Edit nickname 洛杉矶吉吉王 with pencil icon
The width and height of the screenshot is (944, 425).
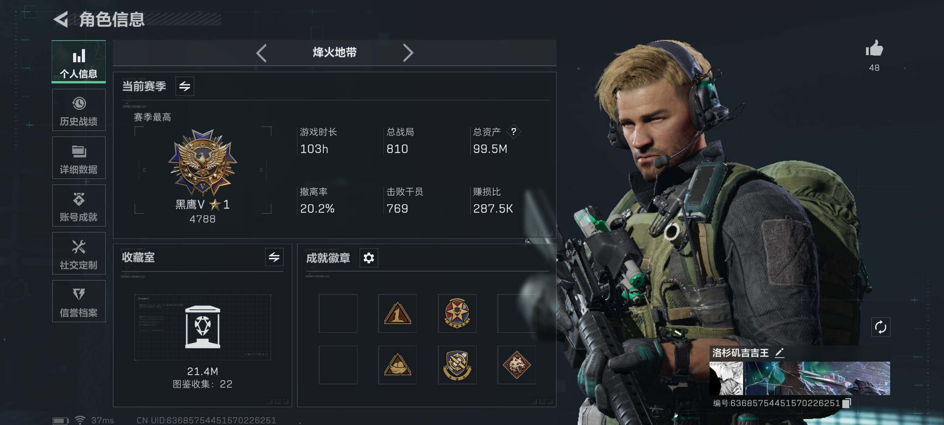tap(780, 353)
